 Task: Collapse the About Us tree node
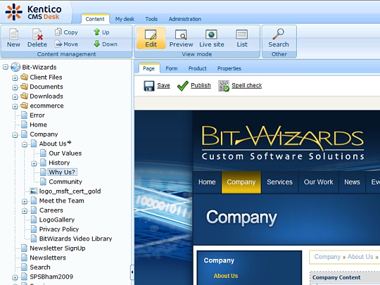click(x=24, y=145)
